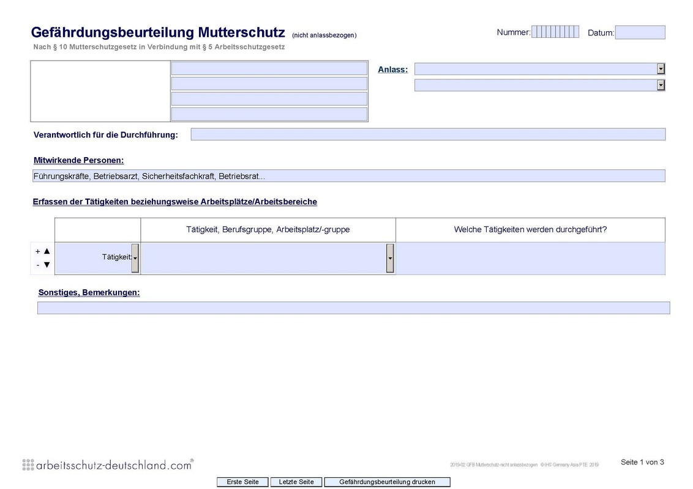Screen dimensions: 693x489
Task: Click the plus icon to add row
Action: (38, 251)
